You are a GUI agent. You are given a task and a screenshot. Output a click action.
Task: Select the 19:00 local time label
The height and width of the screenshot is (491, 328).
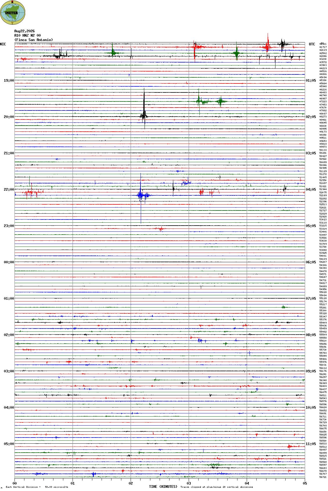[x=9, y=81]
